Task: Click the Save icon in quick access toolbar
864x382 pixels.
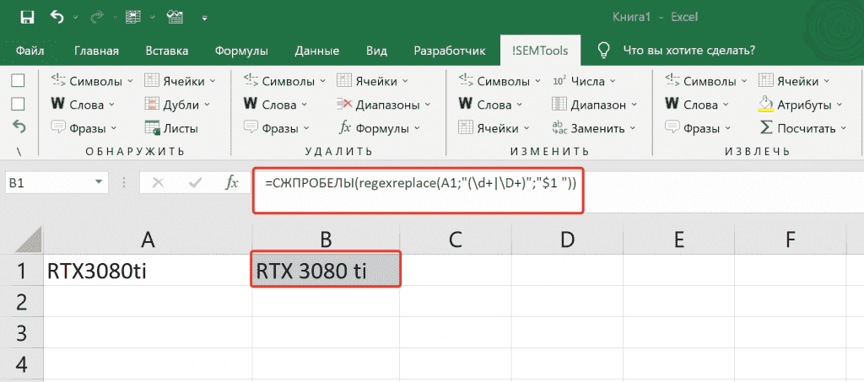Action: [x=27, y=16]
